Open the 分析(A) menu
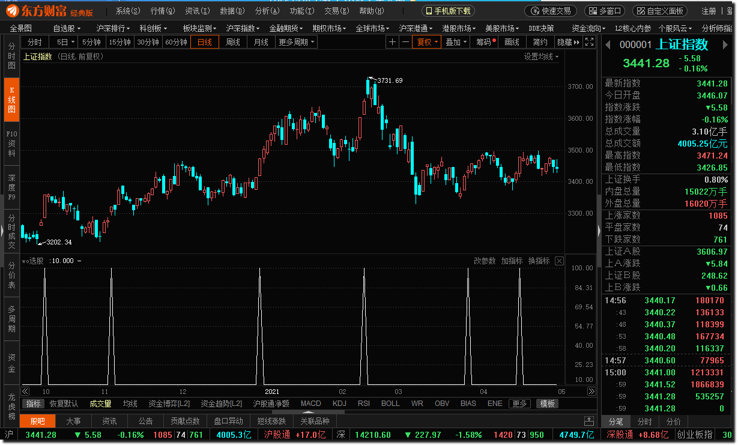Viewport: 738px width, 445px height. (x=267, y=11)
